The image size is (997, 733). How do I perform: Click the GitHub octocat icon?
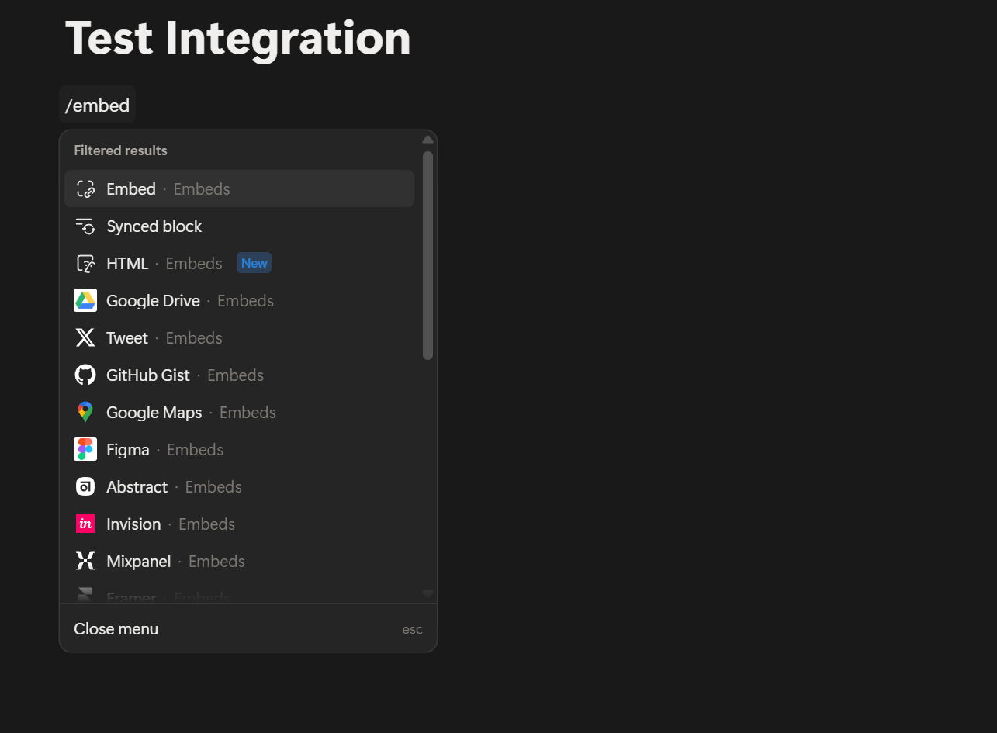point(85,375)
